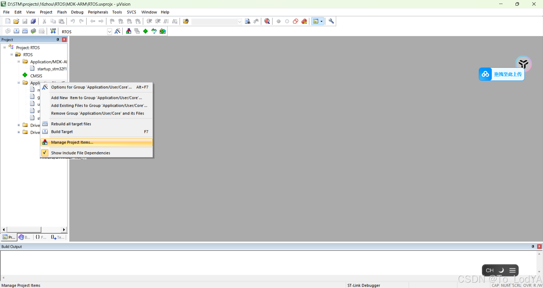The width and height of the screenshot is (543, 288).
Task: Choose Rebuild all target files menu entry
Action: pyautogui.click(x=96, y=124)
